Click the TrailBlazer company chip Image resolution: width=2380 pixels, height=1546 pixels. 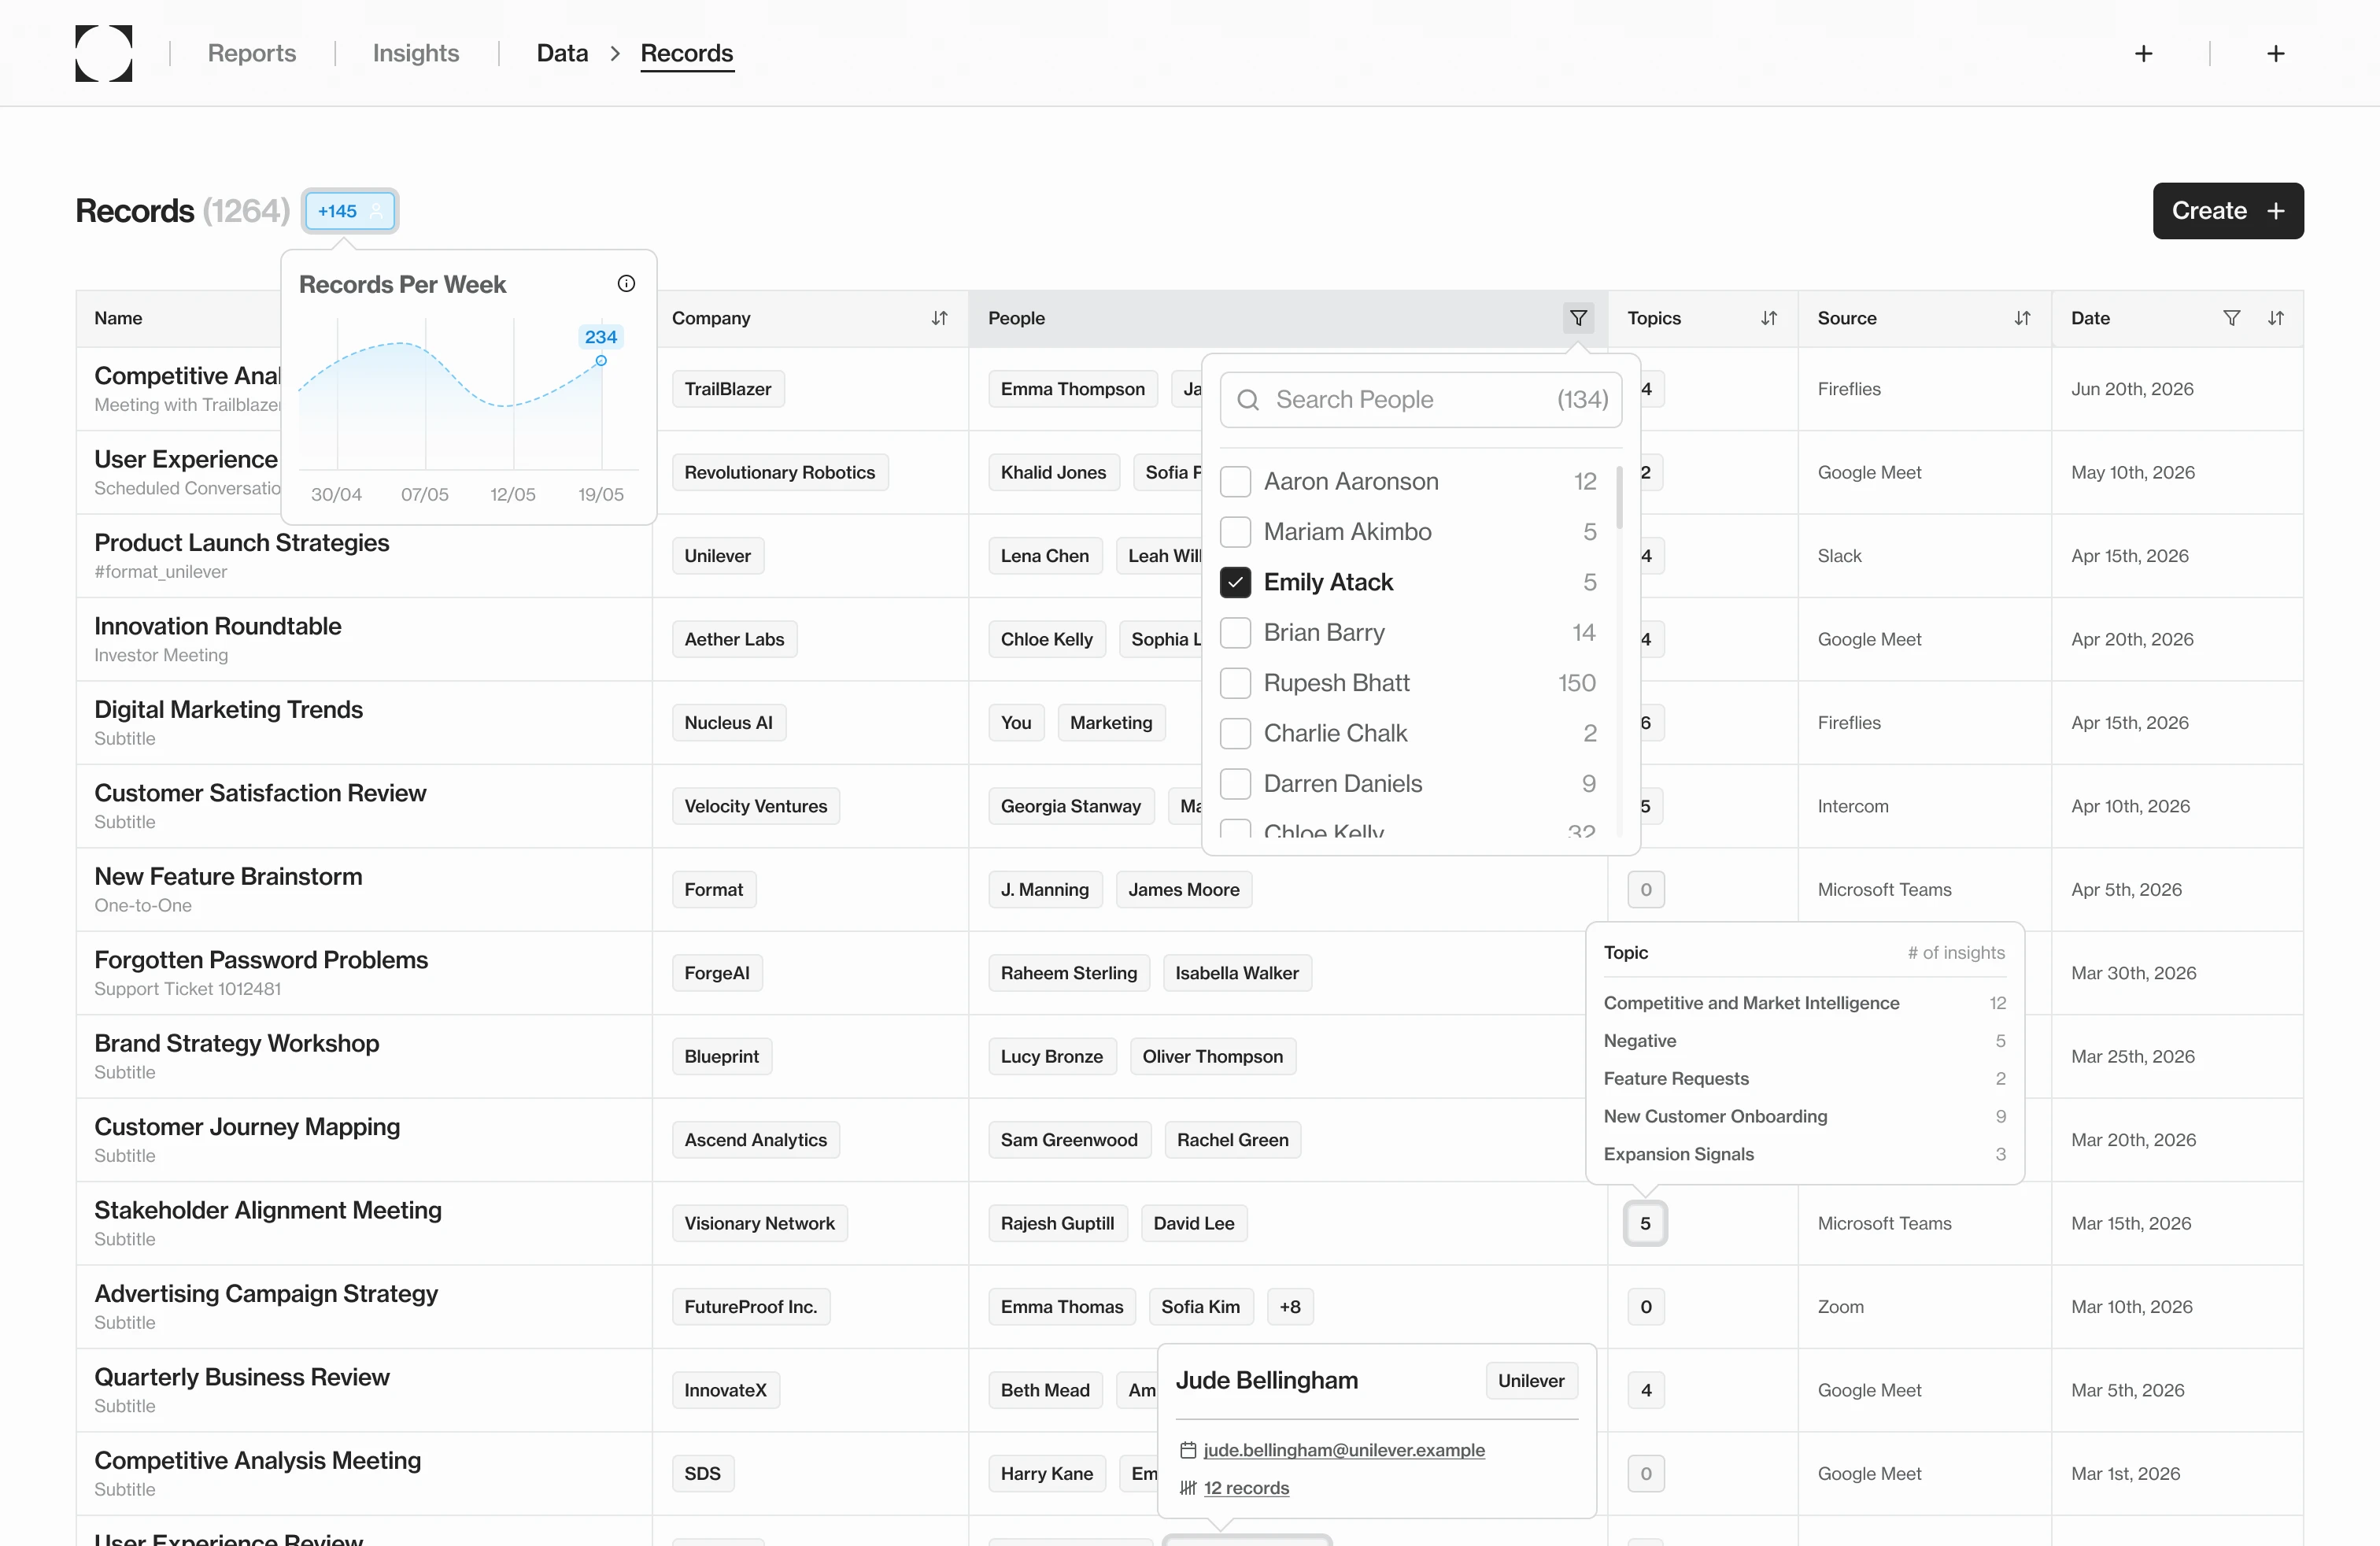[x=728, y=389]
